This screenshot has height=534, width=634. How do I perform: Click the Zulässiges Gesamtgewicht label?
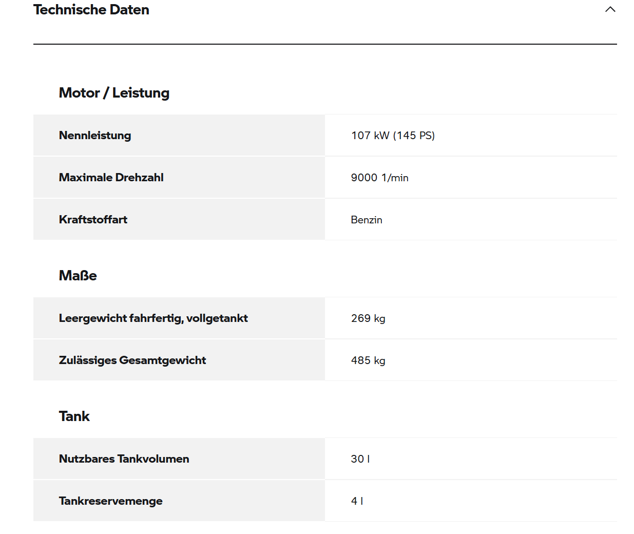click(x=132, y=360)
